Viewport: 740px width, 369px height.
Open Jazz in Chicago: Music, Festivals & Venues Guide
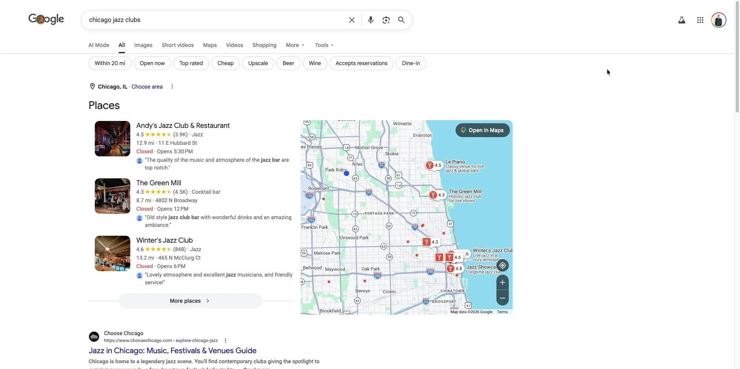click(172, 351)
